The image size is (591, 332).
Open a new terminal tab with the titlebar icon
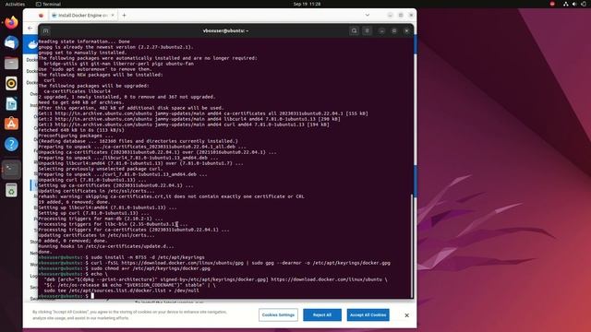point(45,30)
